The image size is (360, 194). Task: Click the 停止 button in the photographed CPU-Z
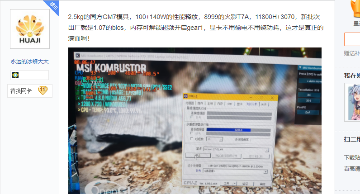click(198, 156)
